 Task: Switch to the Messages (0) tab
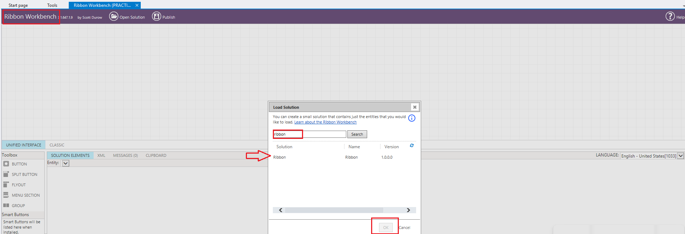coord(125,155)
